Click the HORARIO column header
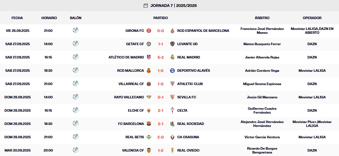 (49, 18)
